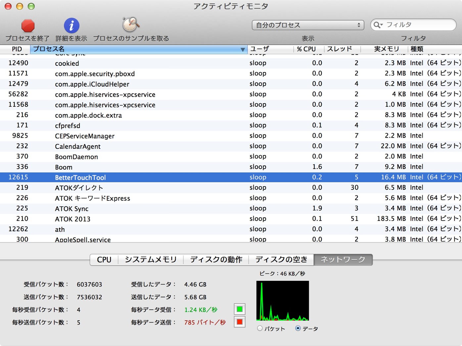Select the ATOK キーワードExpress process
This screenshot has height=346, width=462.
pyautogui.click(x=231, y=198)
